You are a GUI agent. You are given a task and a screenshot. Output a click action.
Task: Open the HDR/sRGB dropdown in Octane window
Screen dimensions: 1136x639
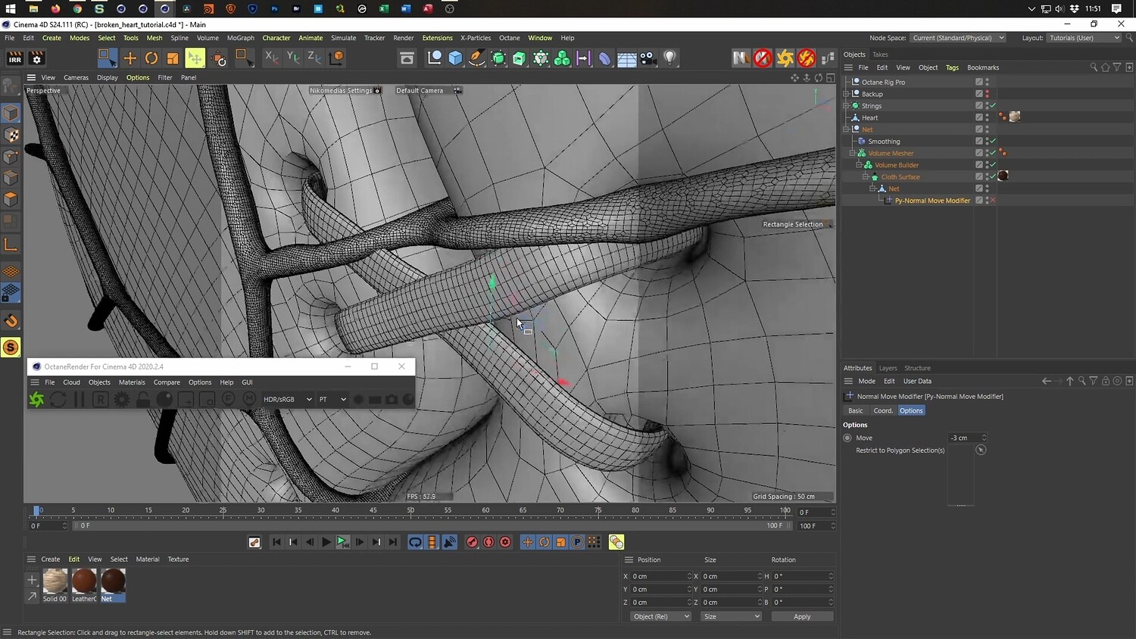pyautogui.click(x=287, y=399)
